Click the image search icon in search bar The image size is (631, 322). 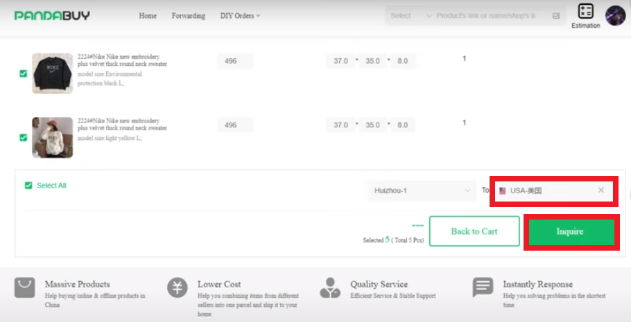[556, 16]
